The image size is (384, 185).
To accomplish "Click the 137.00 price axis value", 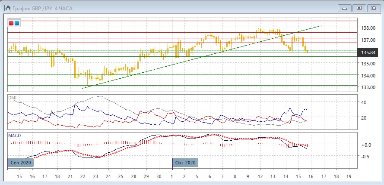I will coord(368,40).
